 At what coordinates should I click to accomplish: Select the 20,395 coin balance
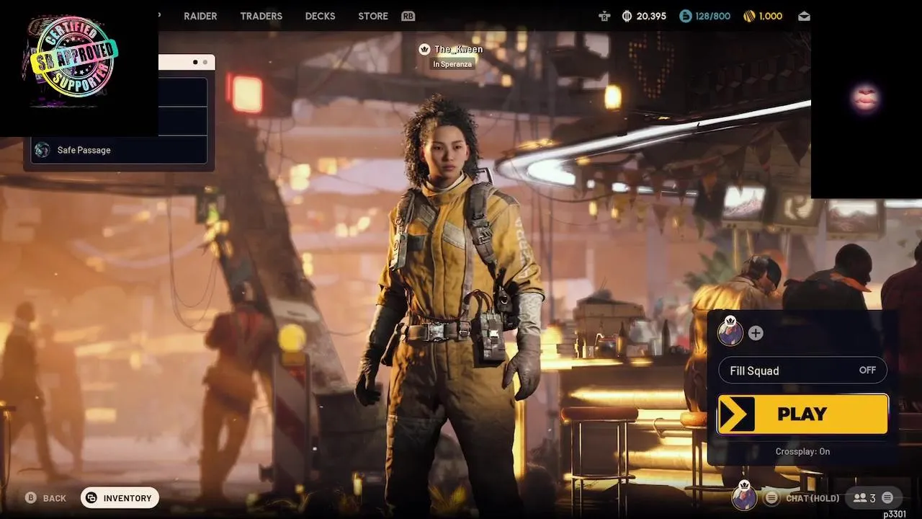651,16
